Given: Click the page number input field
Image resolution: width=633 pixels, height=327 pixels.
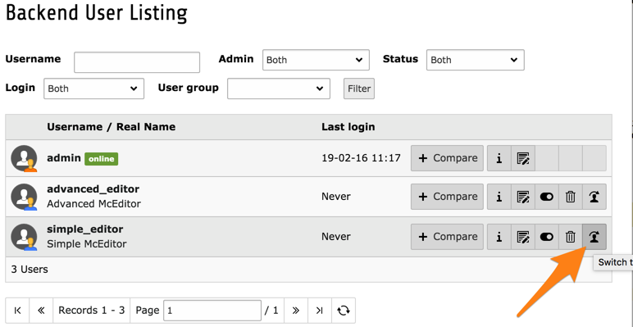Looking at the screenshot, I should click(212, 311).
